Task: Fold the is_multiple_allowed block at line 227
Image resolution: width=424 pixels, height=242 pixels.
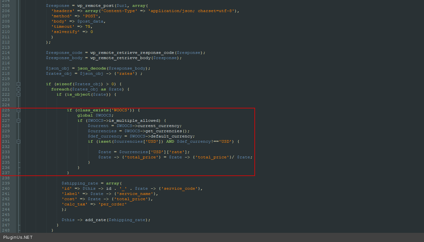Action: [19, 121]
